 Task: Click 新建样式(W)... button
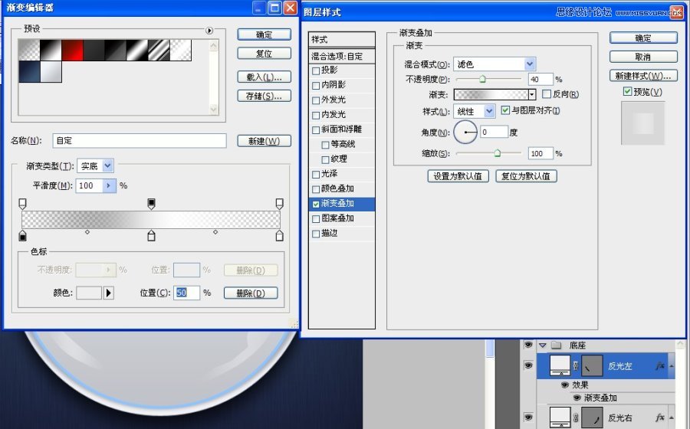643,76
